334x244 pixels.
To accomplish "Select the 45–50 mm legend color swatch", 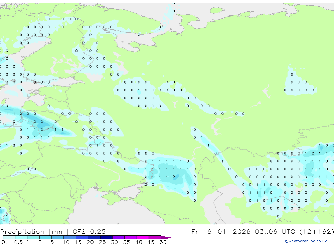I will pyautogui.click(x=155, y=237).
